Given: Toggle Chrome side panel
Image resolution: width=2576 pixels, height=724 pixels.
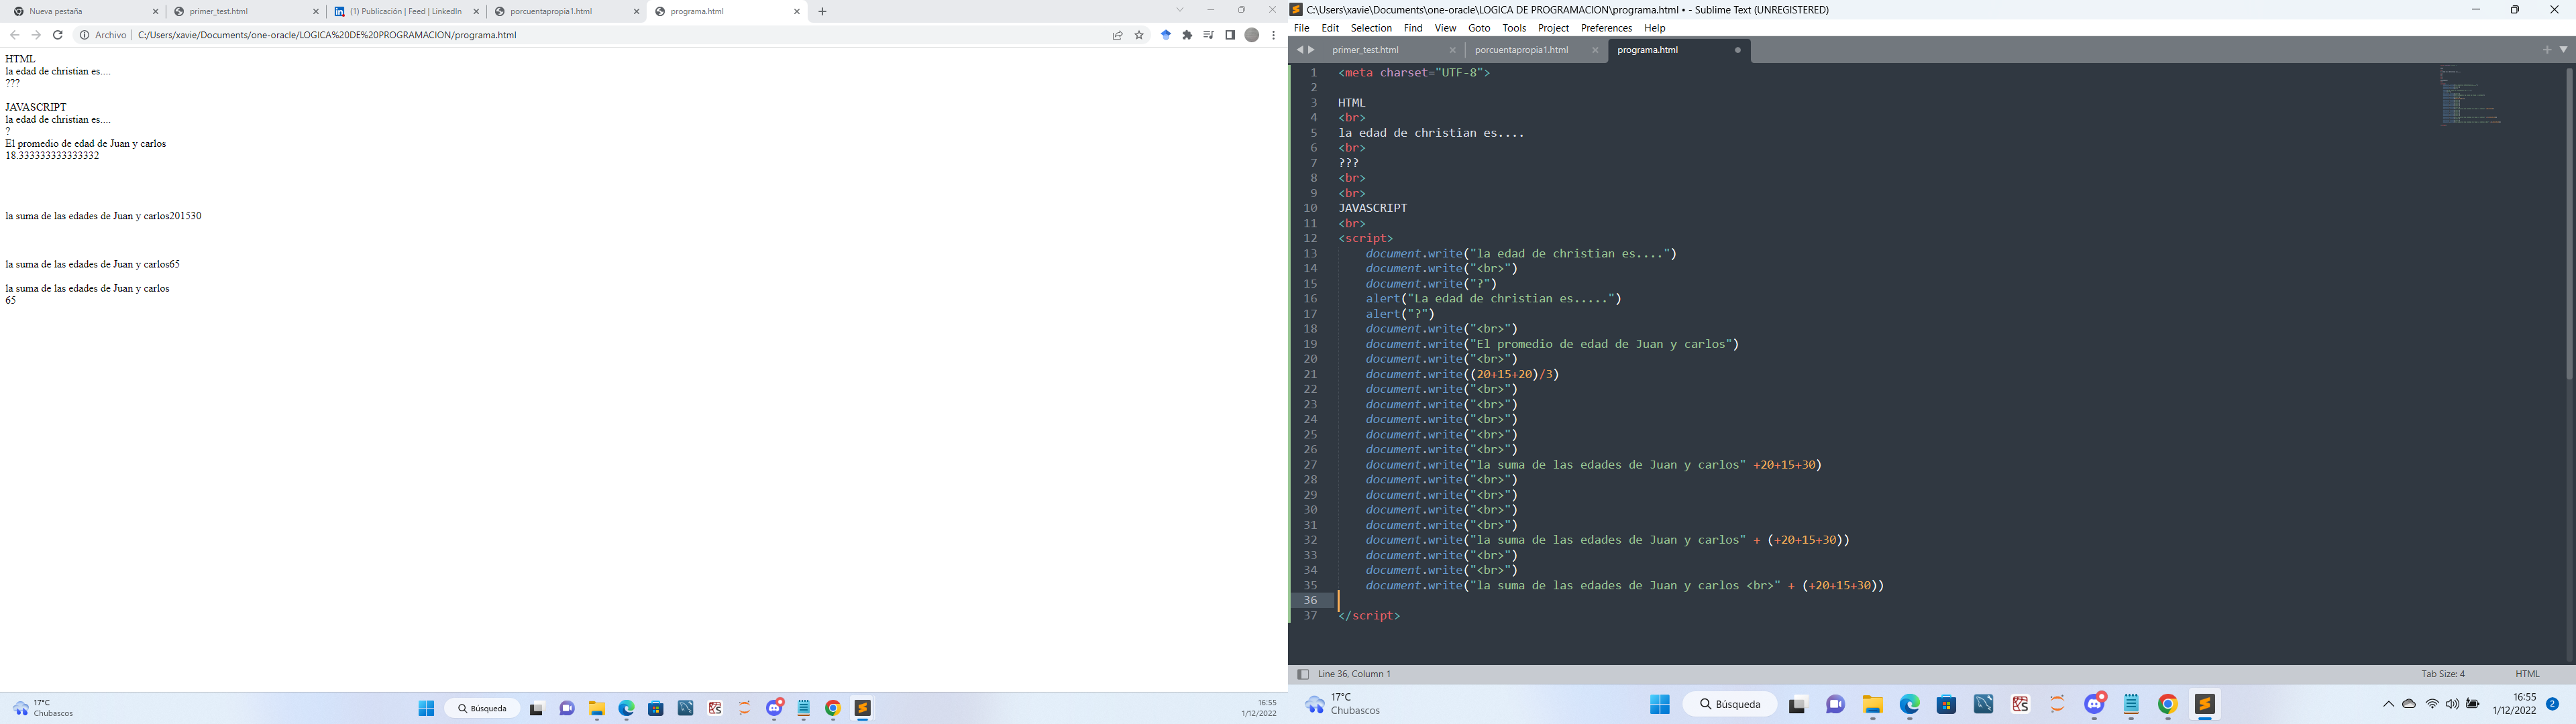Looking at the screenshot, I should click(1230, 35).
